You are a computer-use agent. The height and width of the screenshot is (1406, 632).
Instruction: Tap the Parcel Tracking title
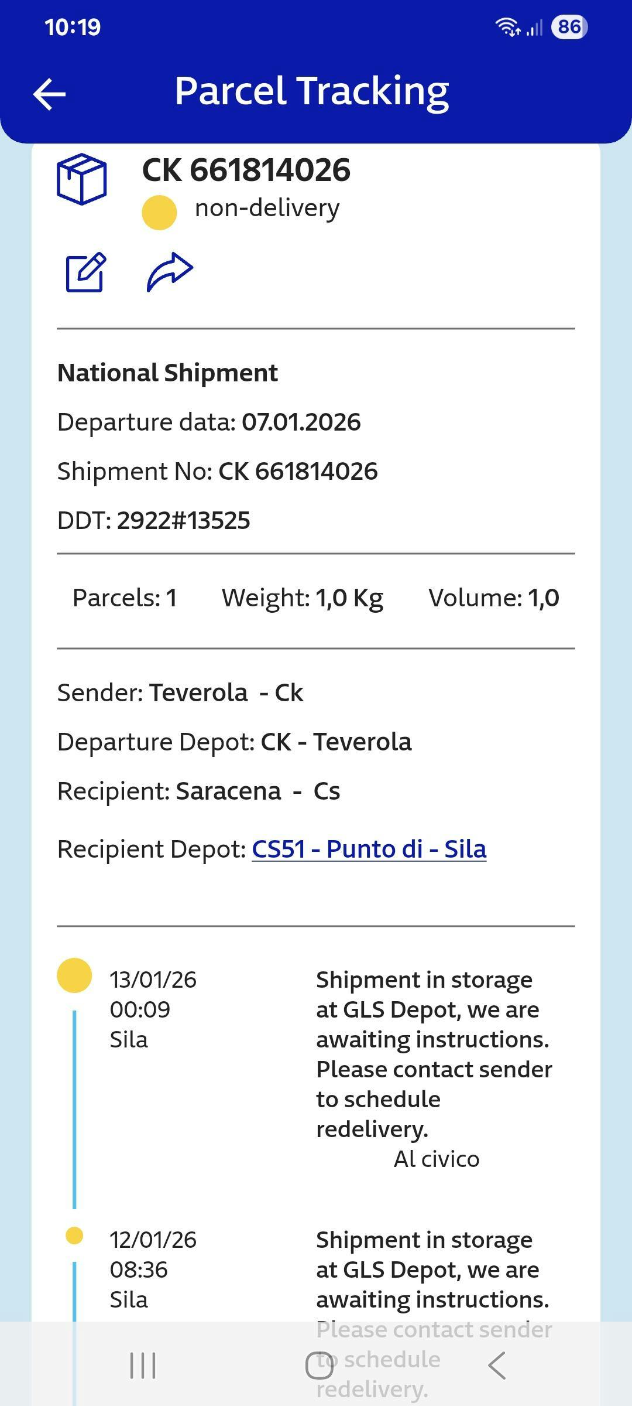(312, 91)
